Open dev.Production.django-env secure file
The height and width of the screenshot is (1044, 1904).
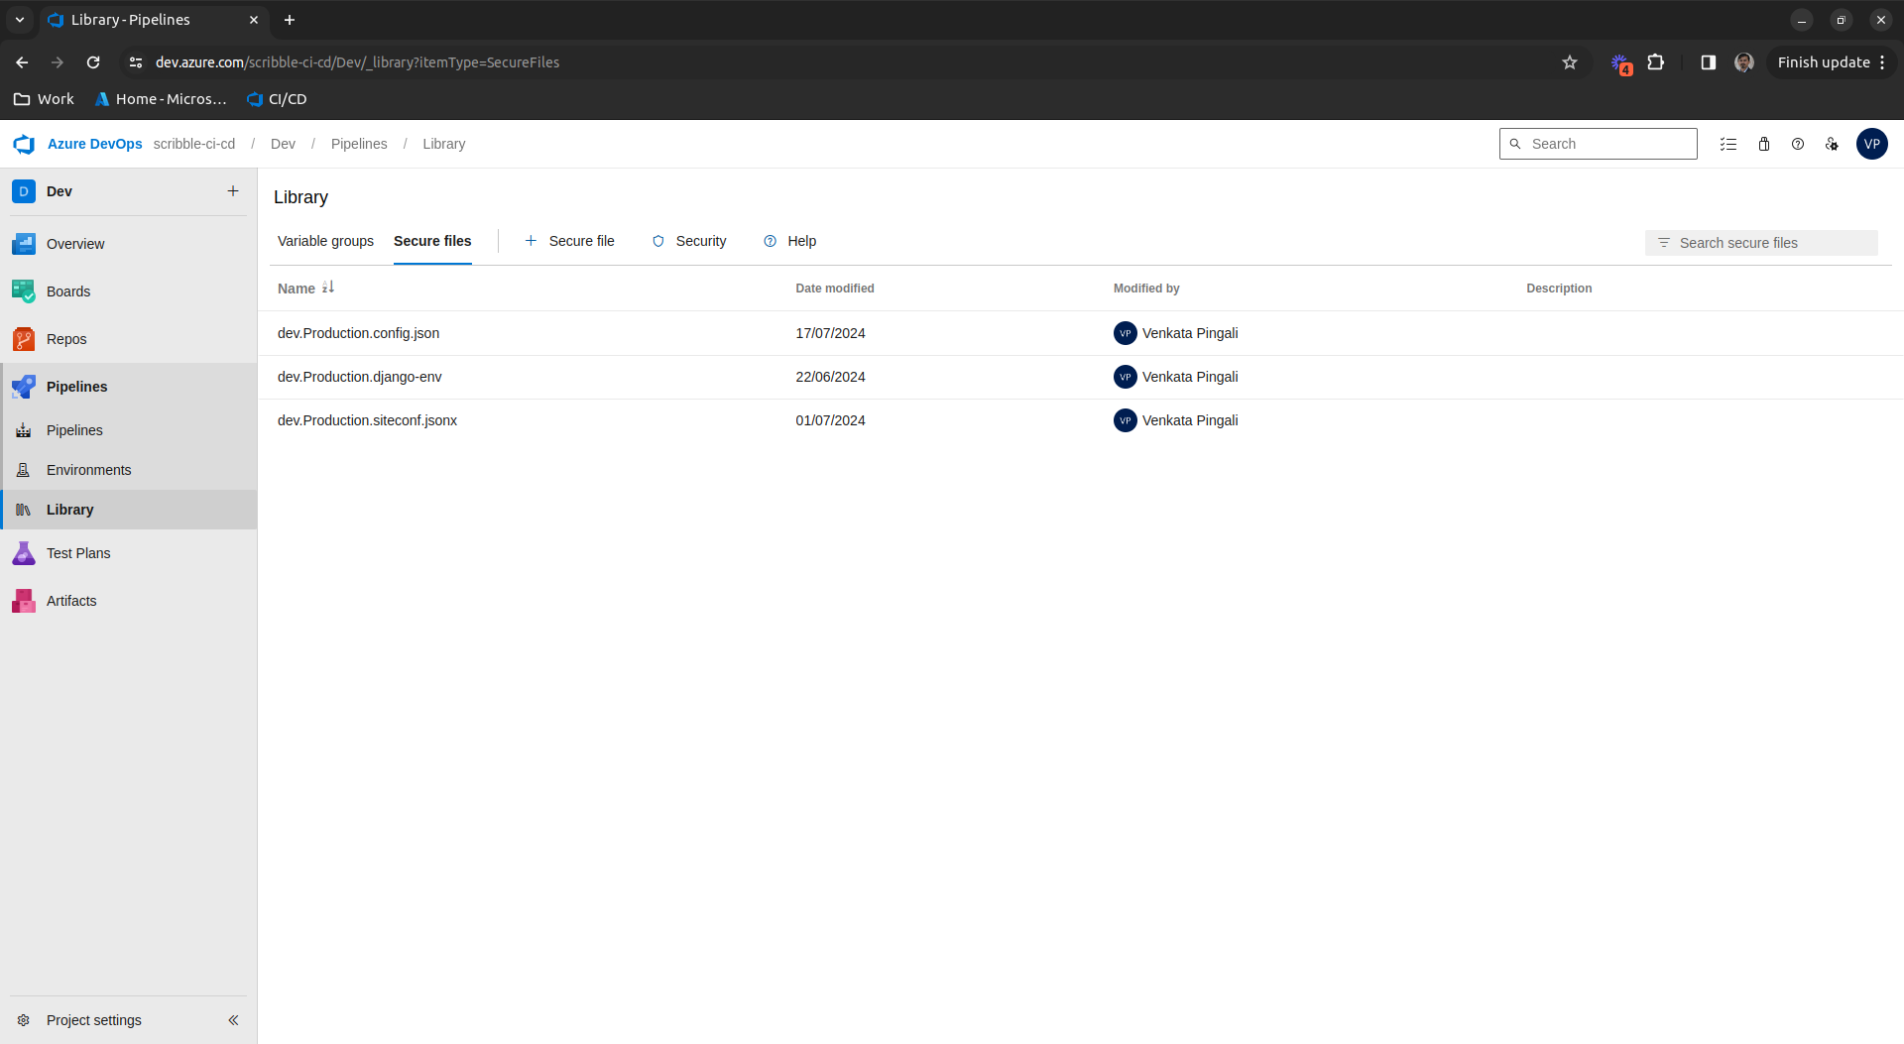pos(360,377)
